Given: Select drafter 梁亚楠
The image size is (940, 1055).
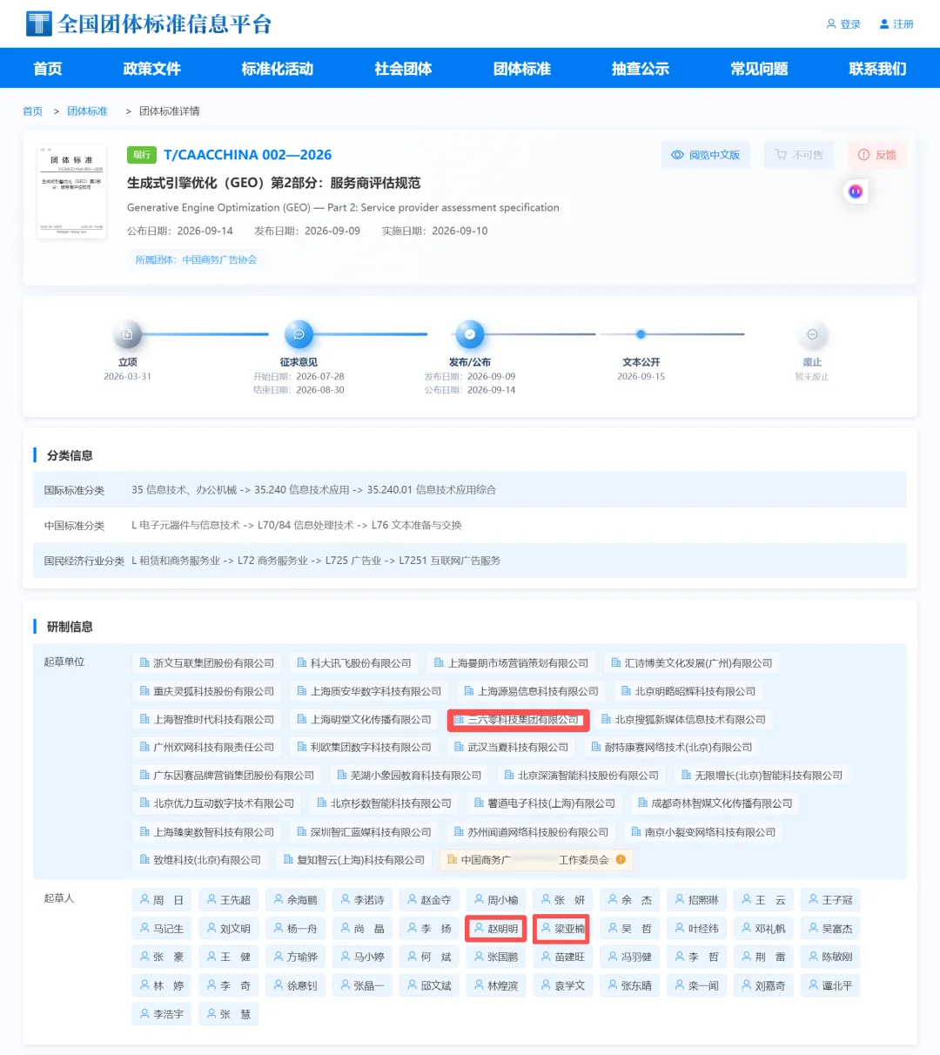Looking at the screenshot, I should (x=563, y=929).
